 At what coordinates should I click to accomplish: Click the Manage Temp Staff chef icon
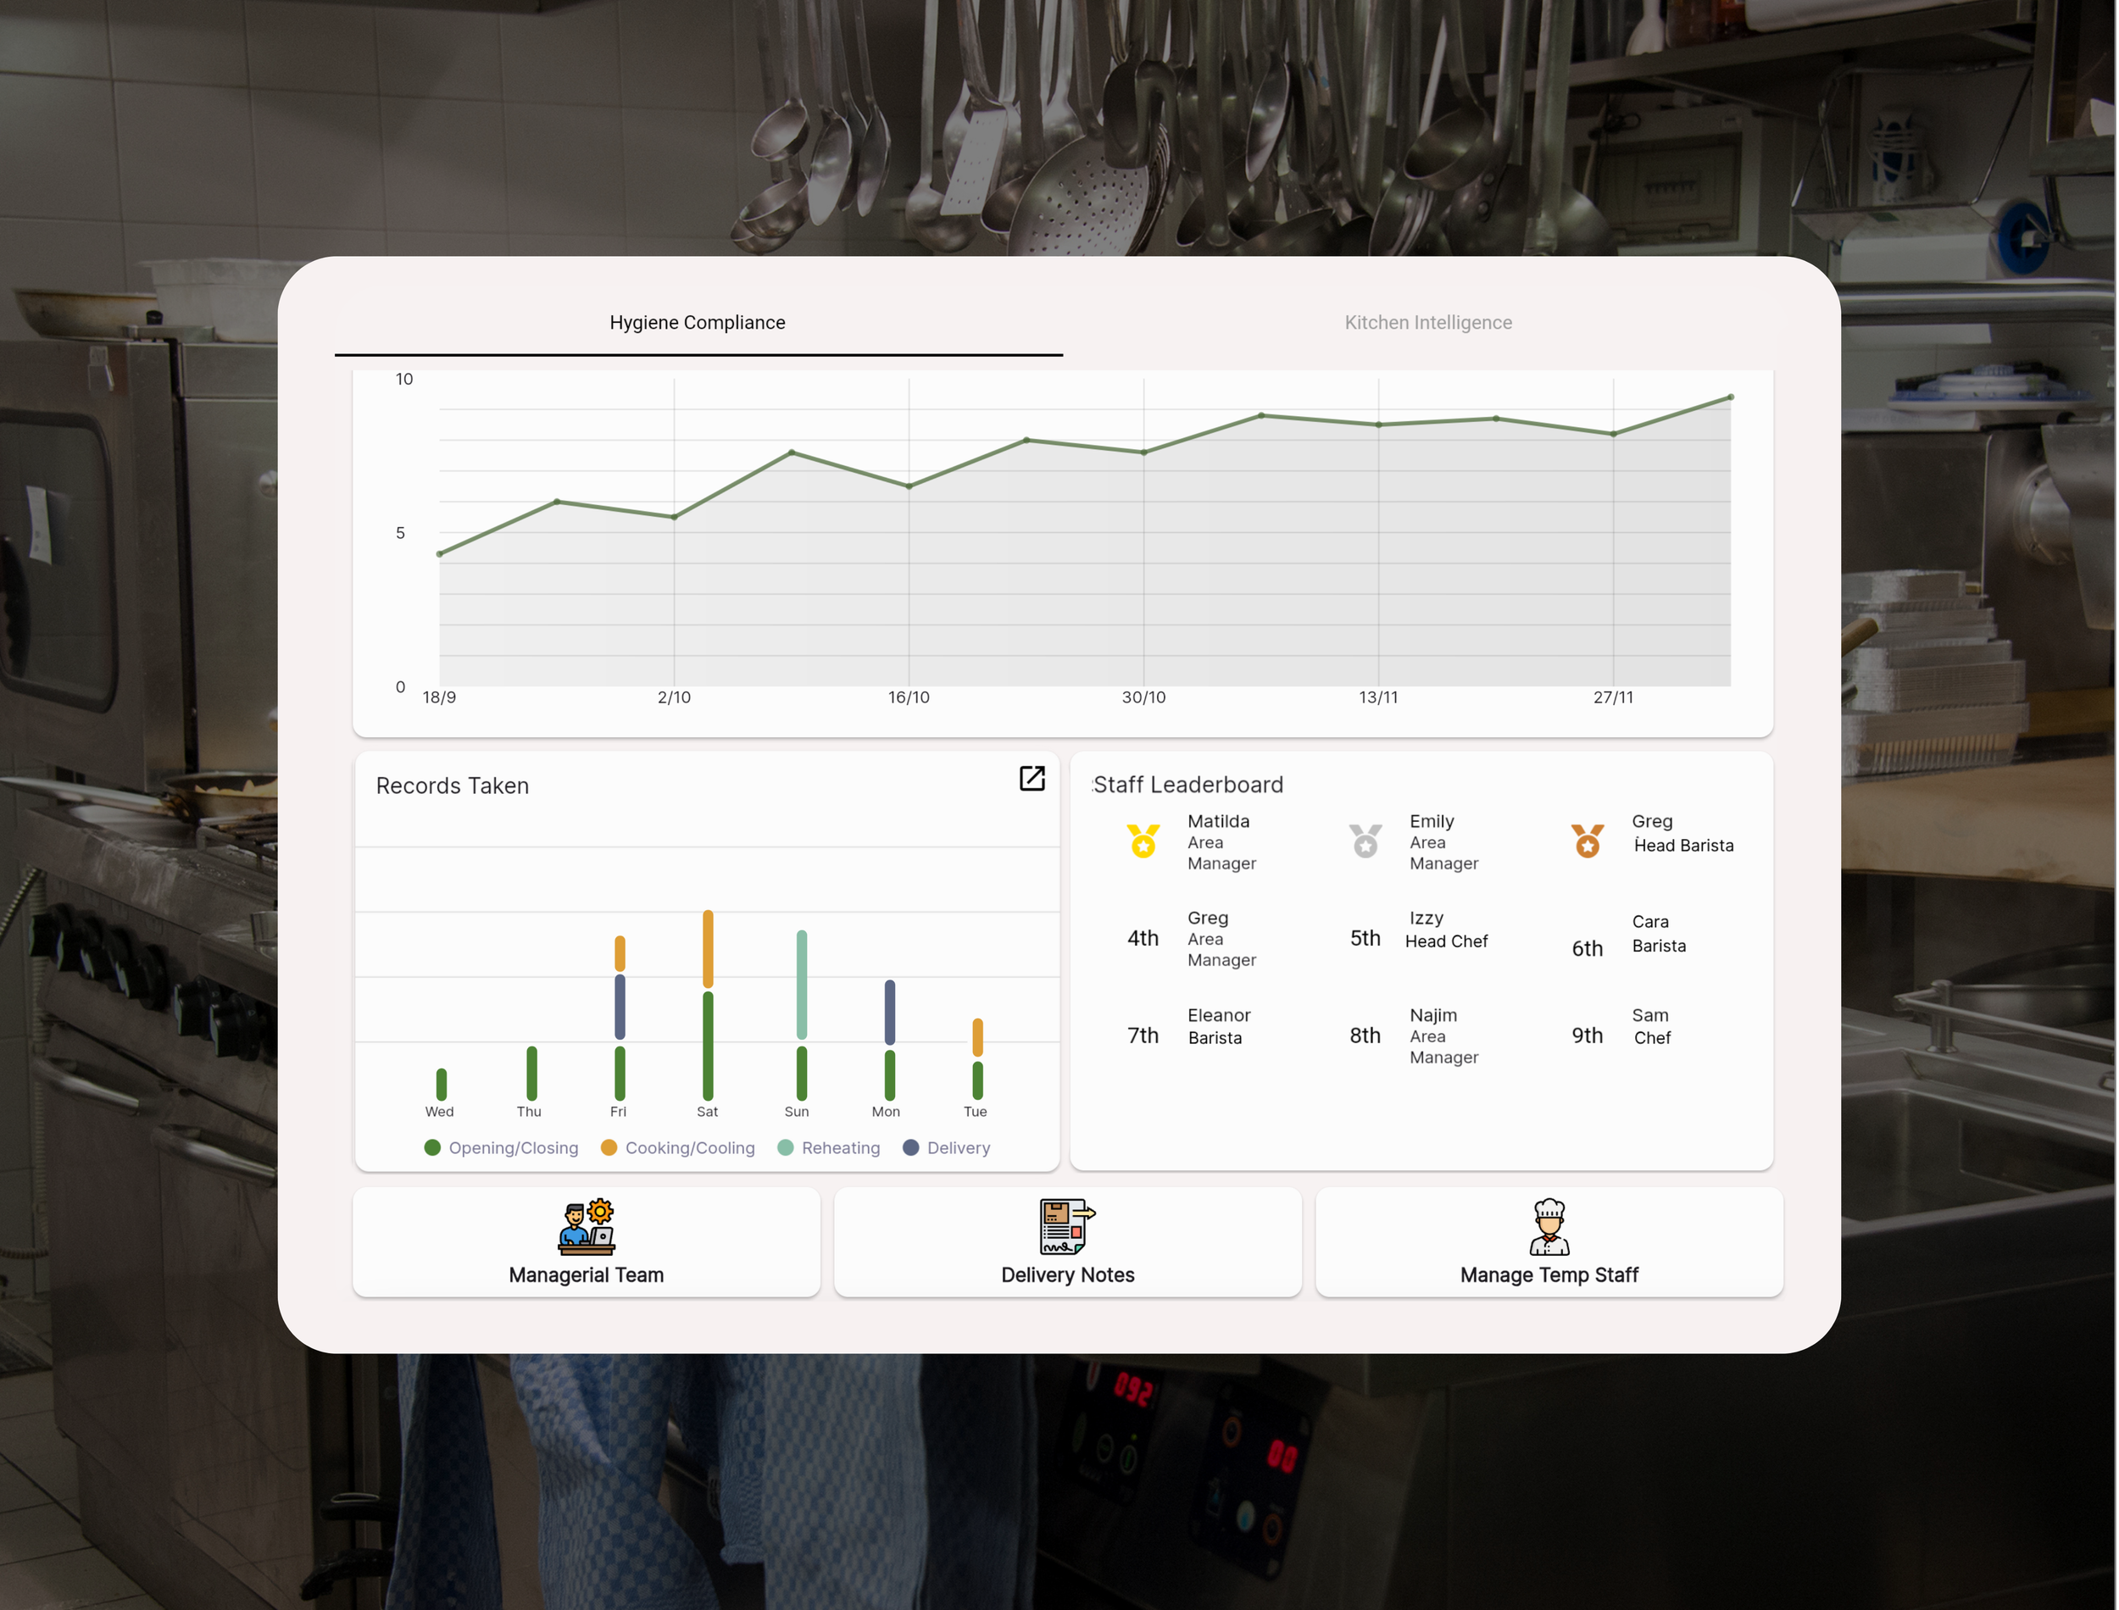pyautogui.click(x=1549, y=1225)
